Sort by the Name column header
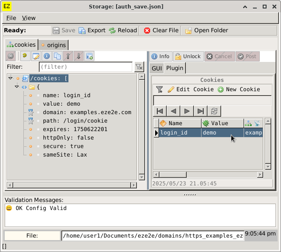This screenshot has width=281, height=252. click(180, 123)
